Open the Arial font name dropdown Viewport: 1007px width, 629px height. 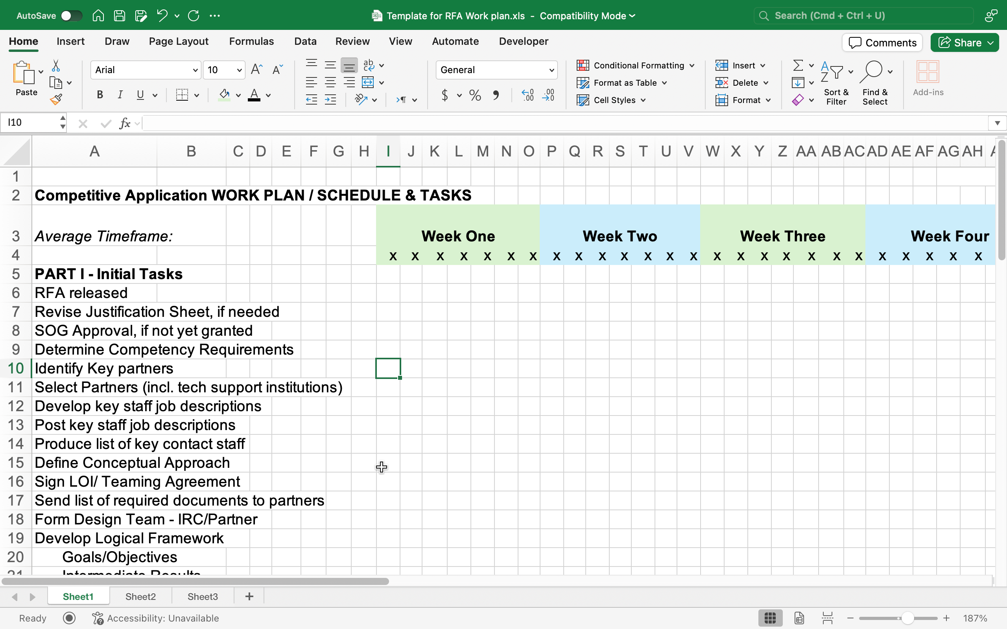tap(195, 70)
